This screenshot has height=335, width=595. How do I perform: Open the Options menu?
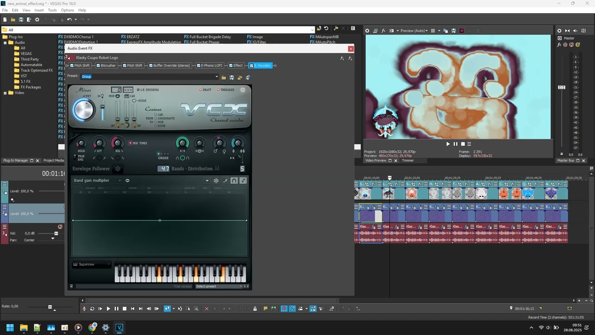(67, 10)
